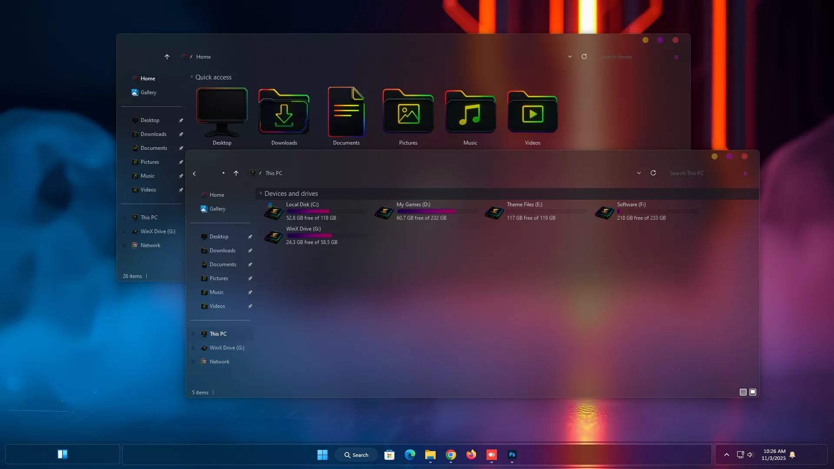The image size is (834, 469).
Task: Select Network in This PC window sidebar
Action: 219,362
